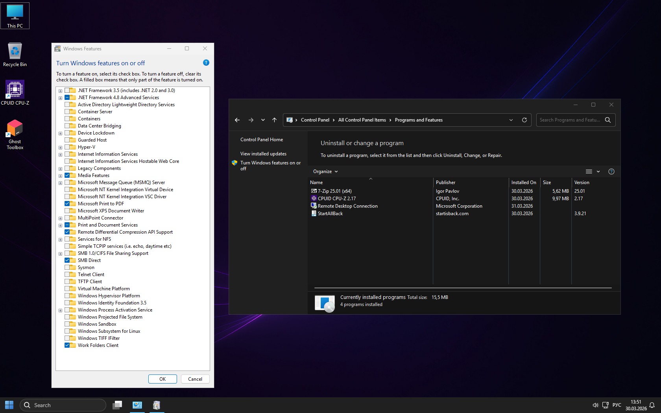Open the Organize dropdown menu
Image resolution: width=661 pixels, height=413 pixels.
325,171
